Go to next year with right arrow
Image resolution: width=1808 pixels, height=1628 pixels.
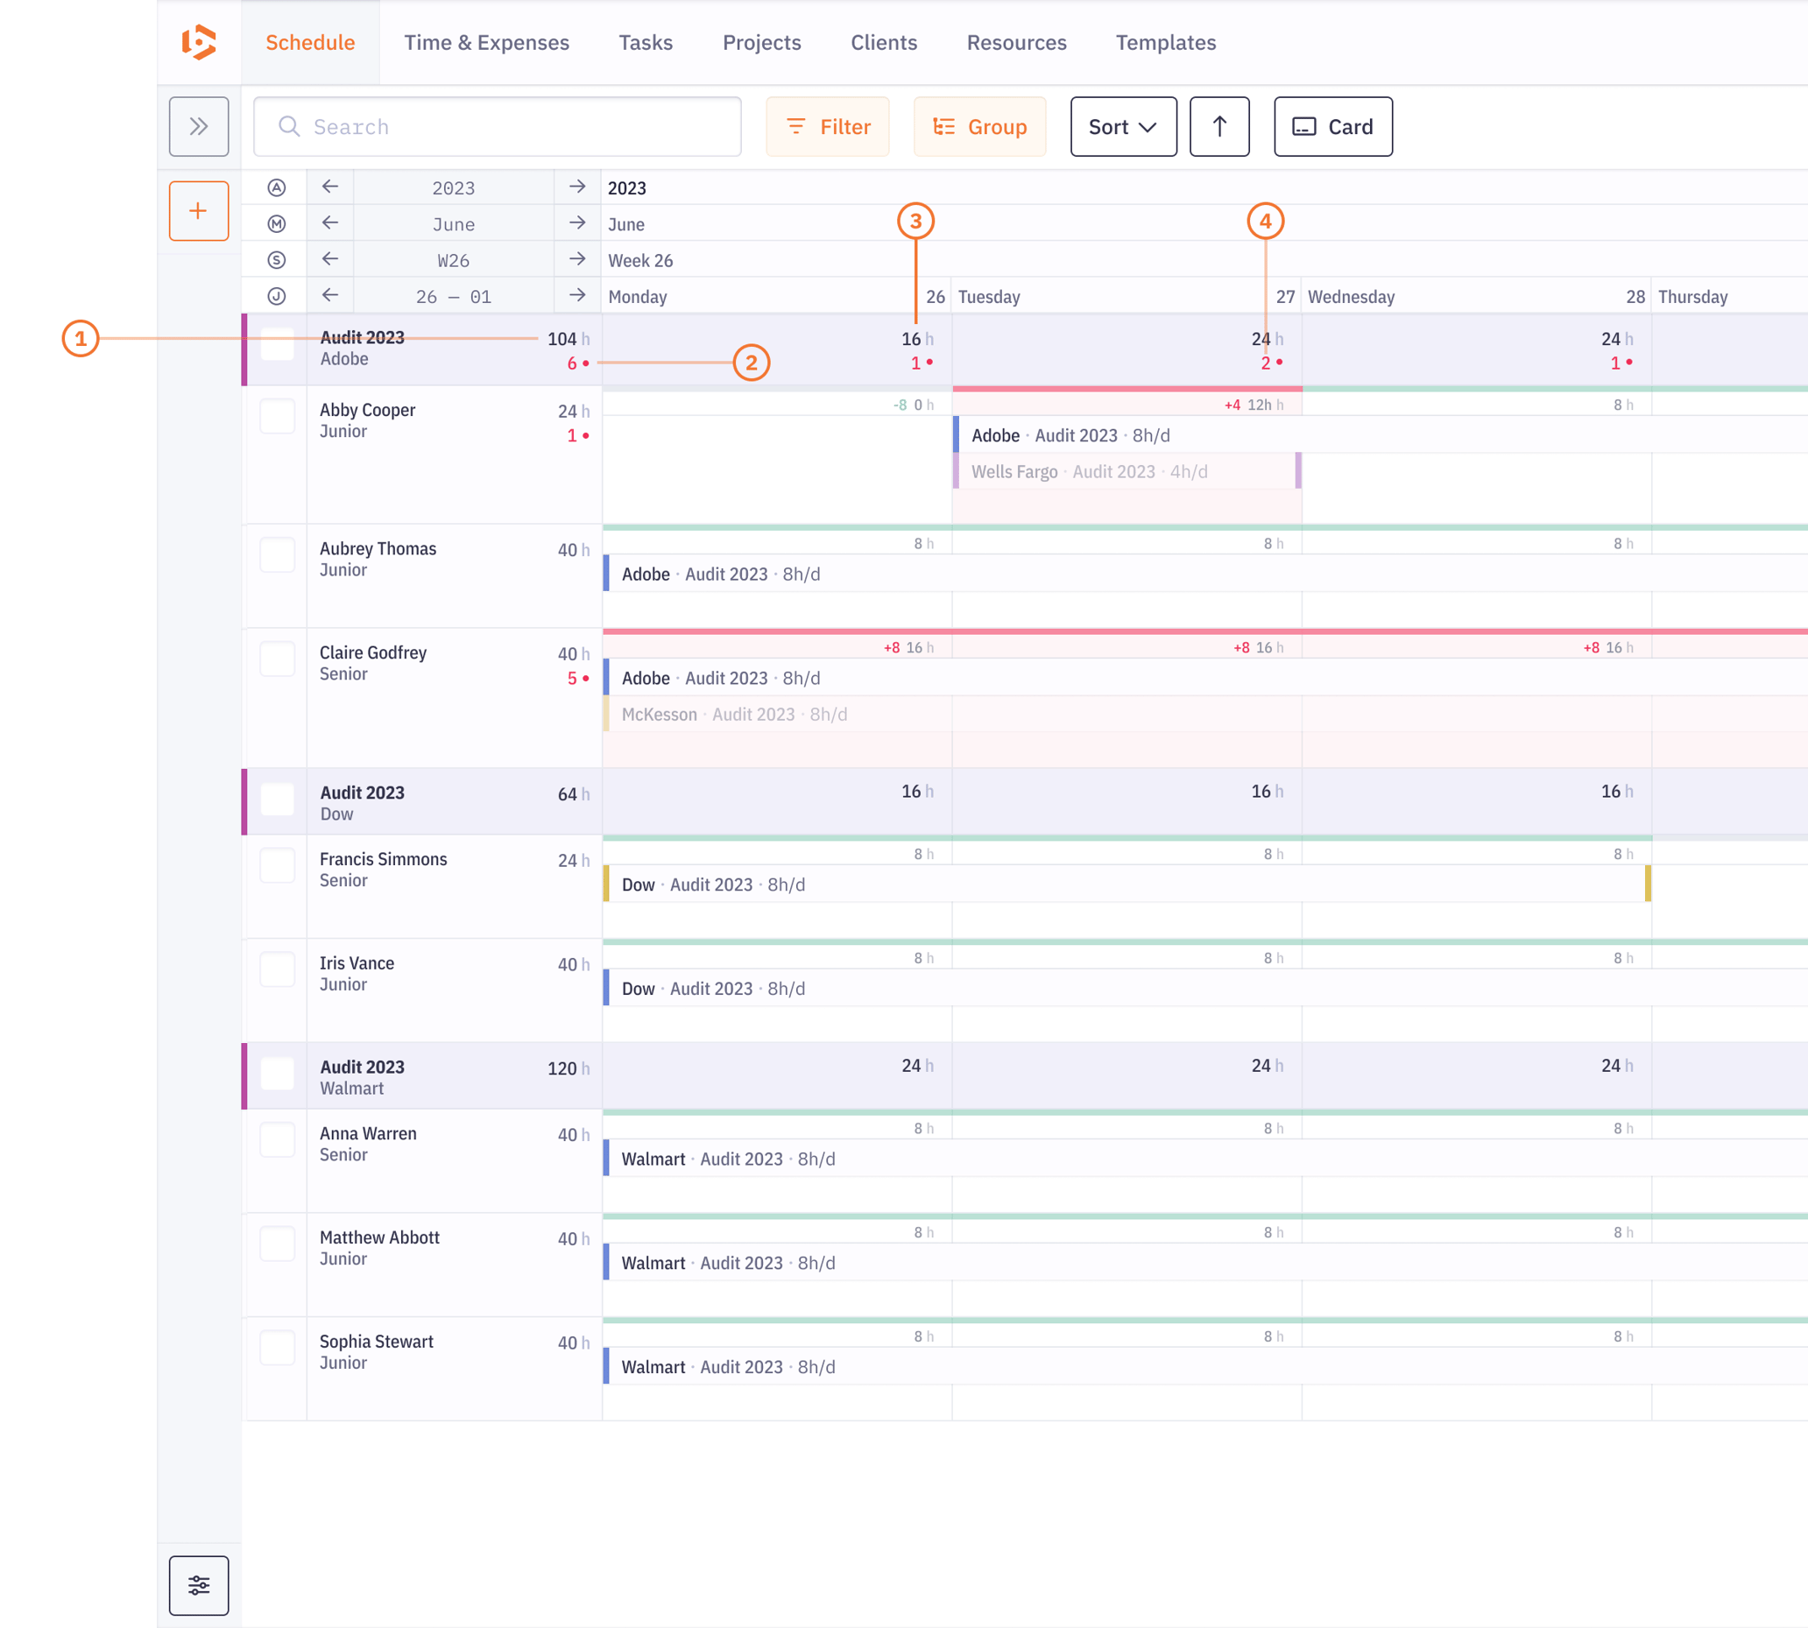[x=577, y=187]
